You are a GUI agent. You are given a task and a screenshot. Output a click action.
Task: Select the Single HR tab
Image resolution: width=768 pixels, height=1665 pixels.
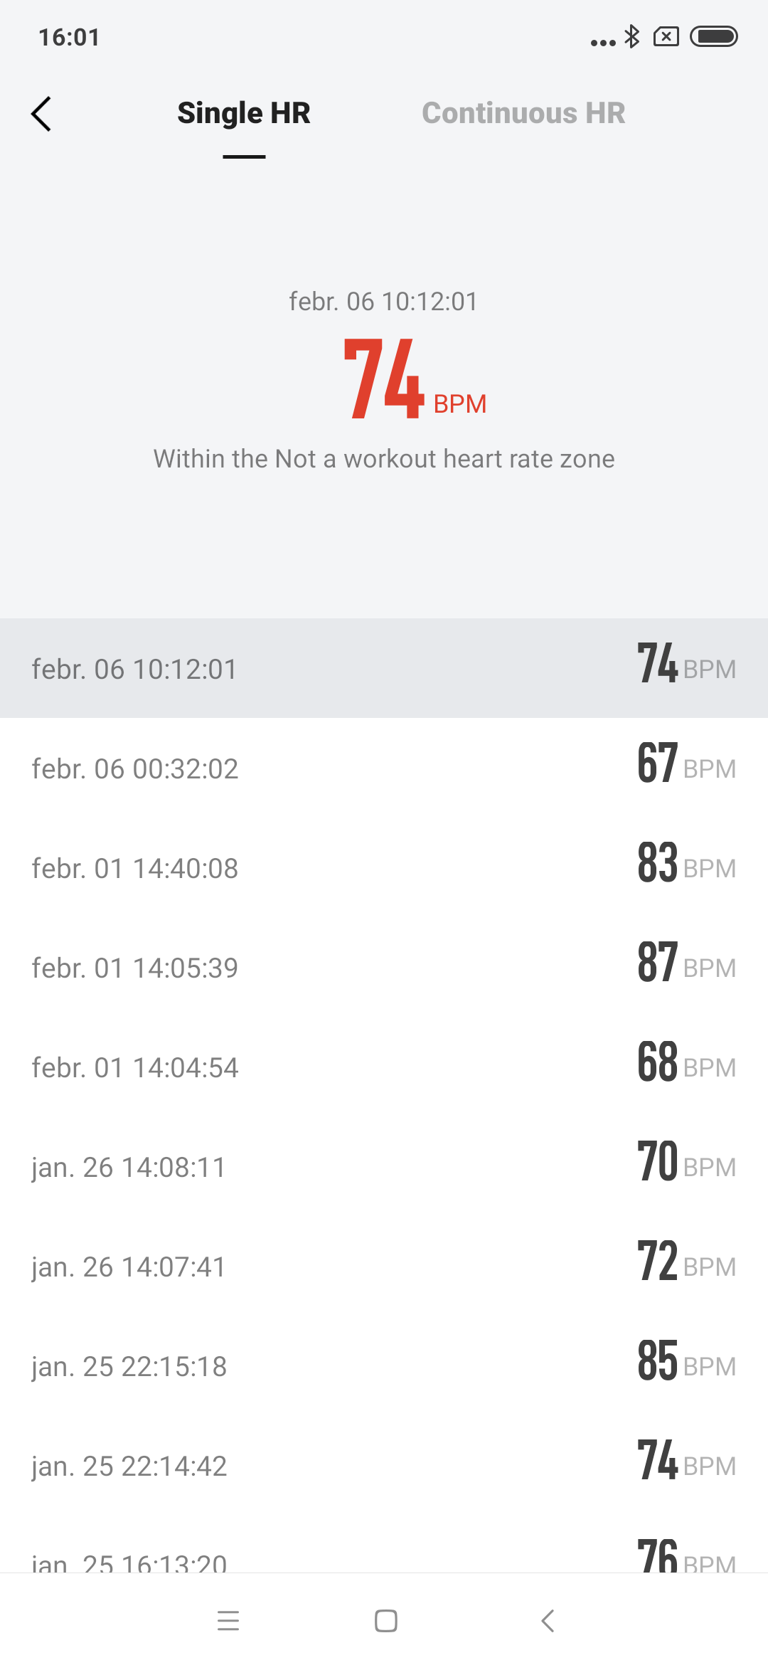243,113
